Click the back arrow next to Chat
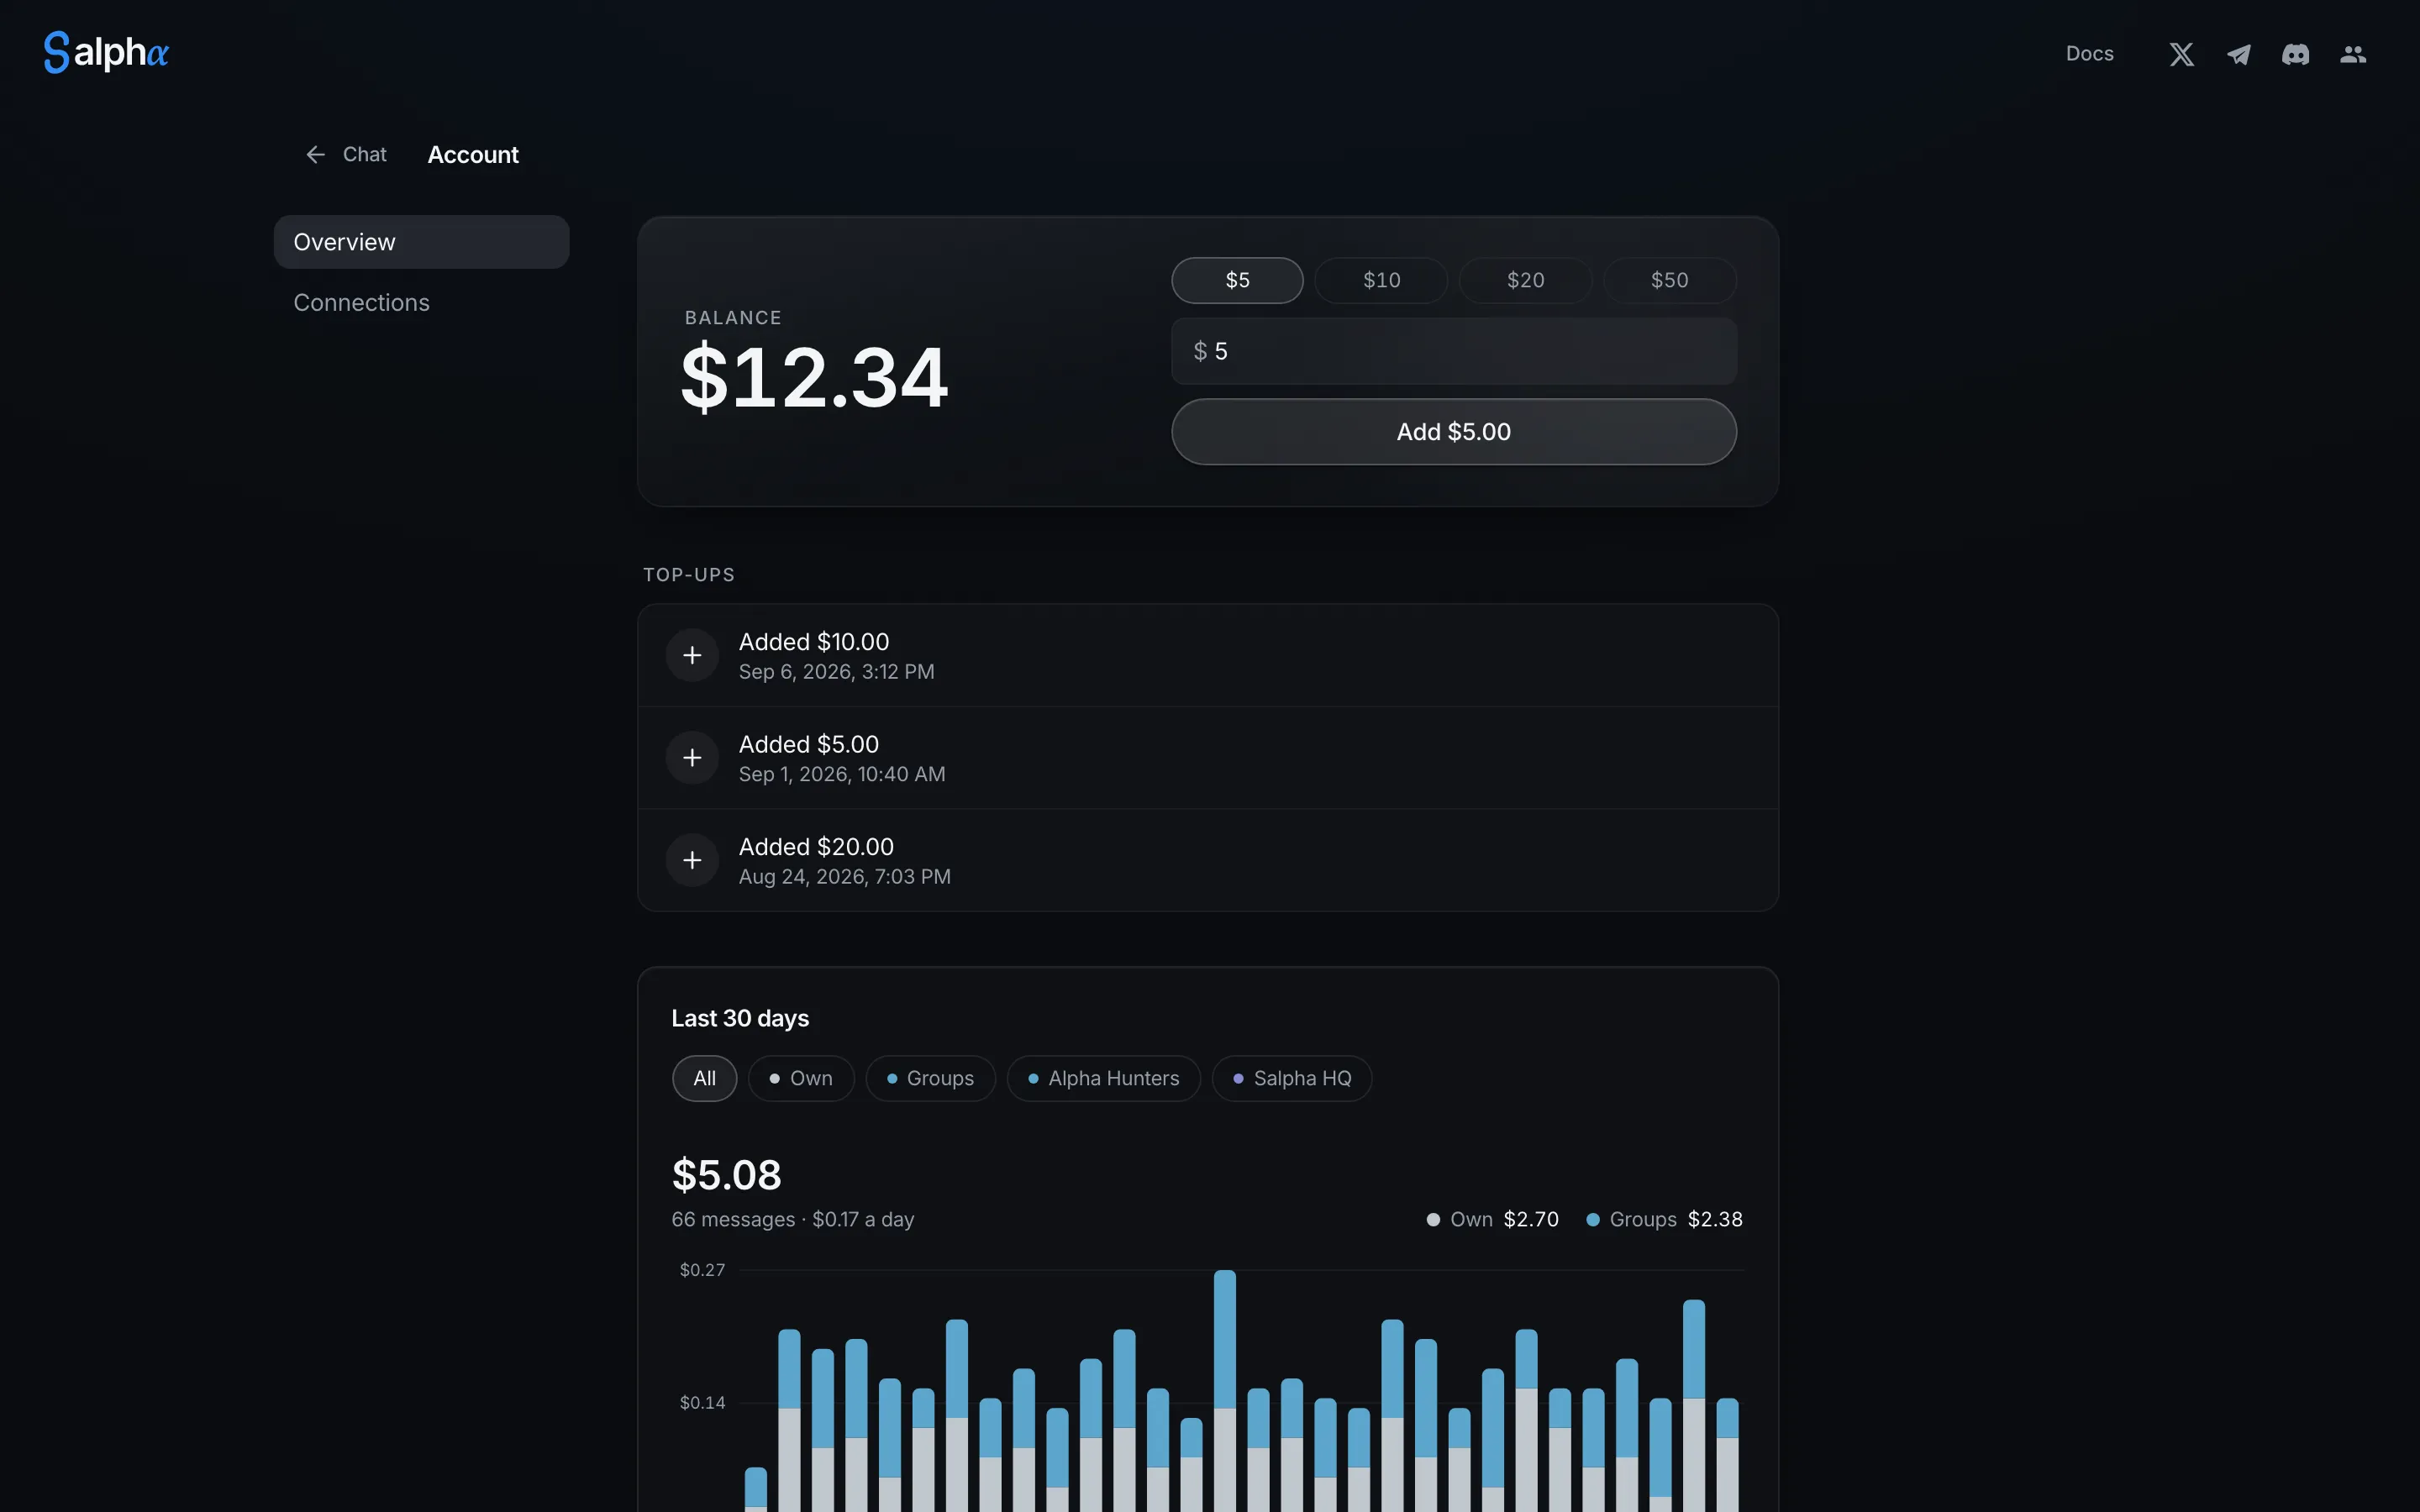The image size is (2420, 1512). click(x=315, y=155)
